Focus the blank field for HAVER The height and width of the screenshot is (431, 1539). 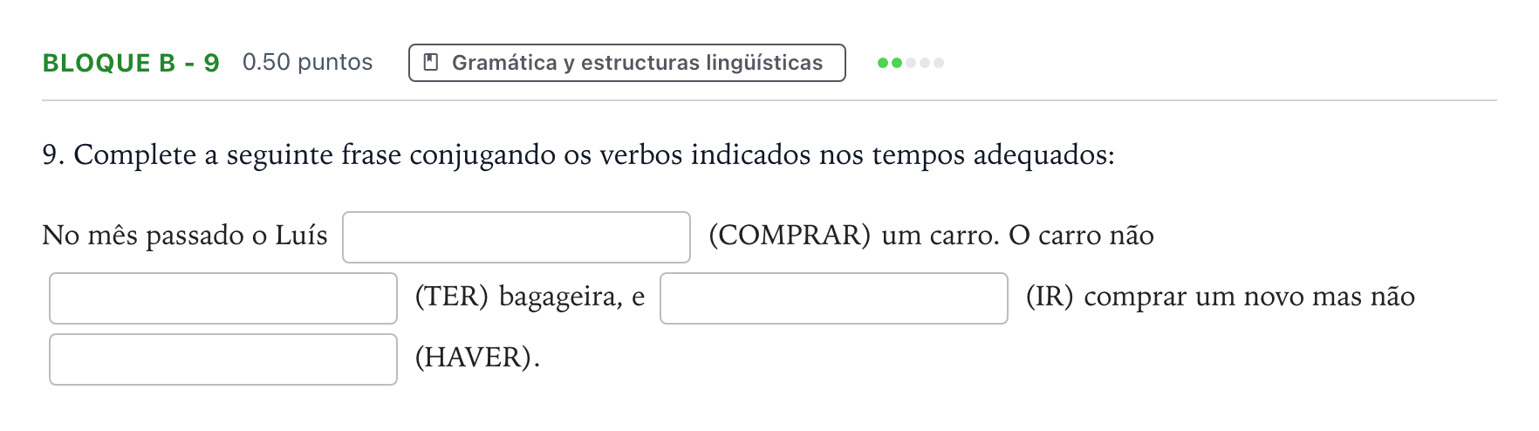pyautogui.click(x=223, y=359)
